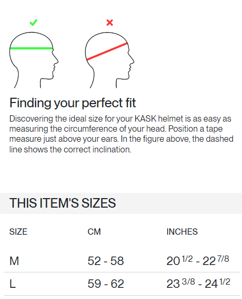Click the 23 3/8 - 24 1/2 inches value
242x299 pixels.
(x=198, y=284)
